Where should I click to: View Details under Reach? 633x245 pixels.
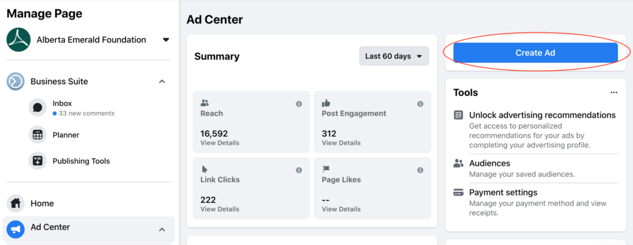click(219, 143)
